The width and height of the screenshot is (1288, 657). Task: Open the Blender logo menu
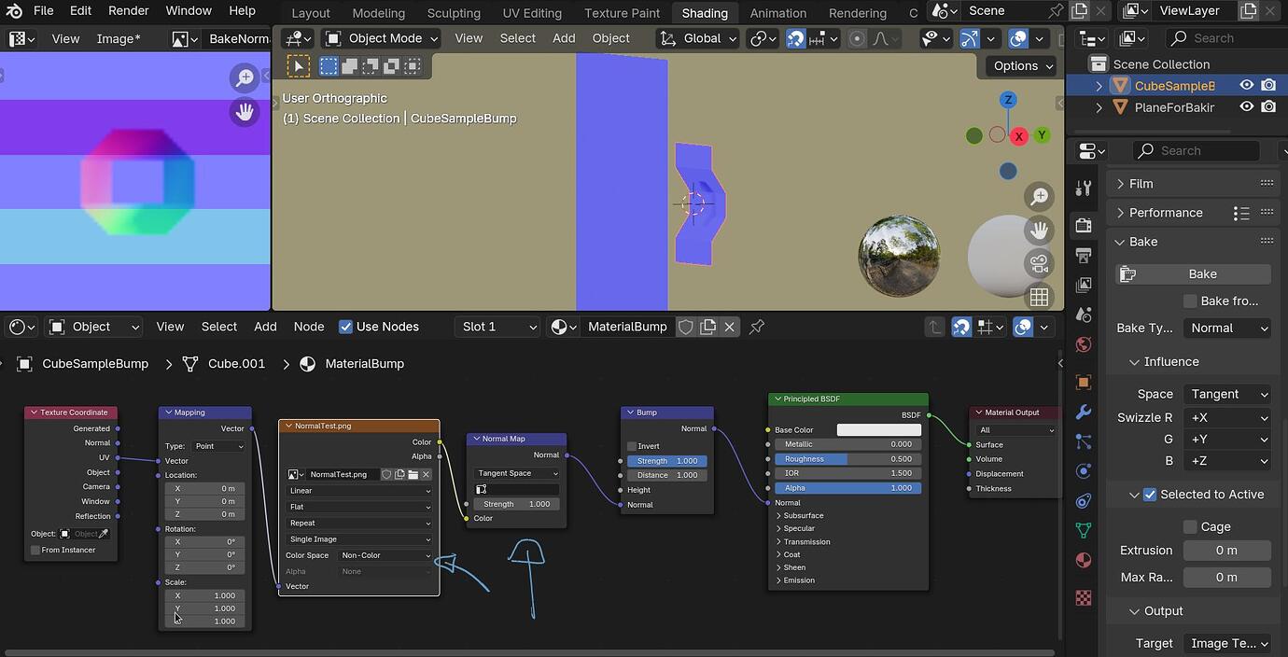click(14, 11)
